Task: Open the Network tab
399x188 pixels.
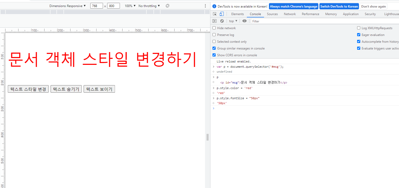Action: [x=290, y=14]
